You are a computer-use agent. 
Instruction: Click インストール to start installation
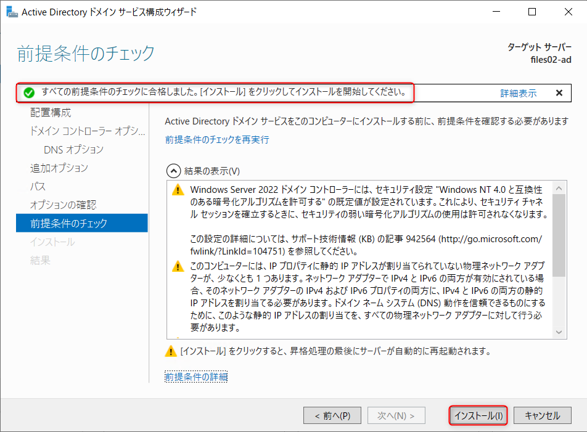pos(478,415)
